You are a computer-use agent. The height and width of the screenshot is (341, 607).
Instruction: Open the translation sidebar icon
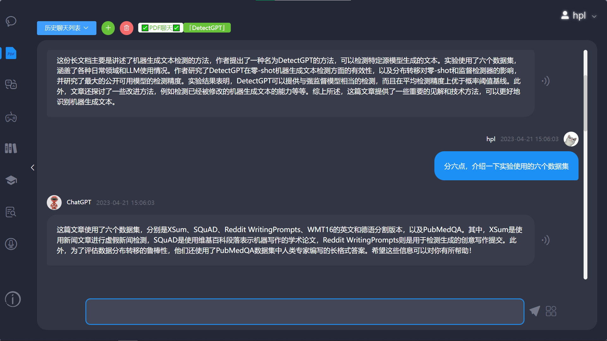coord(11,84)
